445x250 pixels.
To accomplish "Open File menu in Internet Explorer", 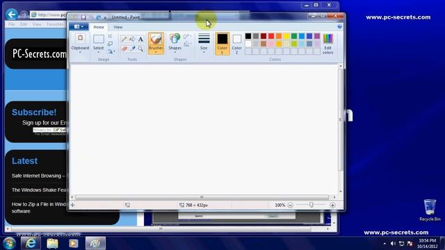I will [x=11, y=24].
